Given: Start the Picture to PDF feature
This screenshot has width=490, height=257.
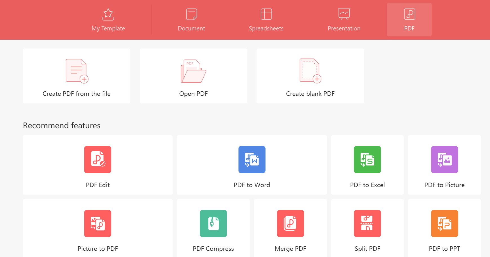Looking at the screenshot, I should coord(98,229).
